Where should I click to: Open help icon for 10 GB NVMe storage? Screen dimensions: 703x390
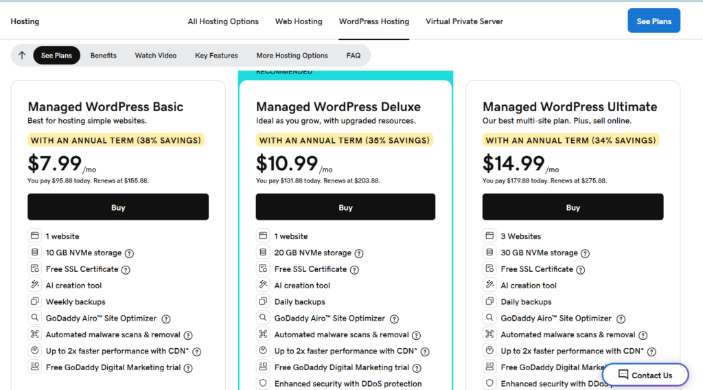pyautogui.click(x=129, y=253)
